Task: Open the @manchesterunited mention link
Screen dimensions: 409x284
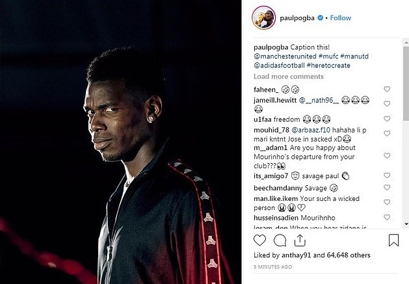Action: point(285,56)
